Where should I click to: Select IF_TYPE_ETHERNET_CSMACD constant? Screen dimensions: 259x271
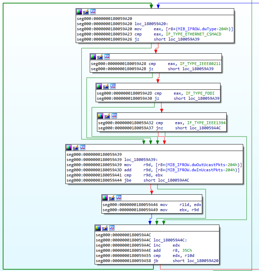(x=193, y=34)
